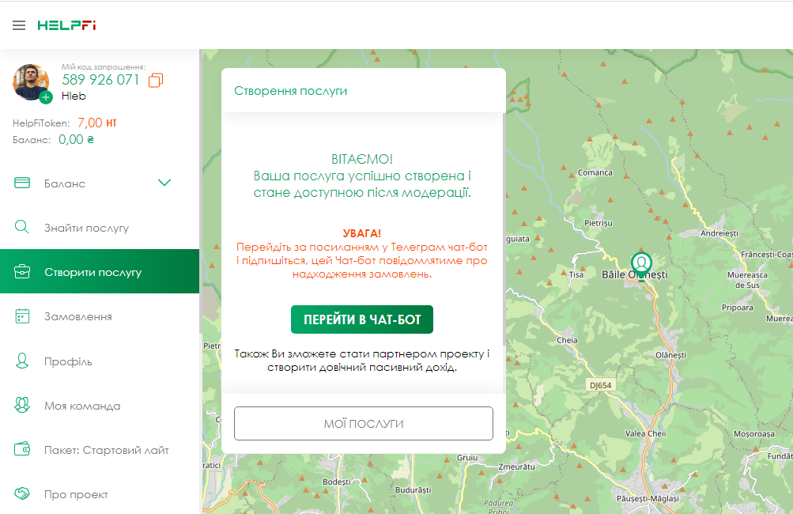The image size is (793, 514).
Task: Expand the Баланс chevron
Action: click(164, 183)
